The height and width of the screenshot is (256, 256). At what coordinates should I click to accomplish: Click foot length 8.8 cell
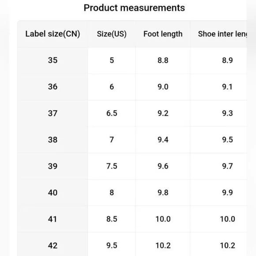(163, 60)
